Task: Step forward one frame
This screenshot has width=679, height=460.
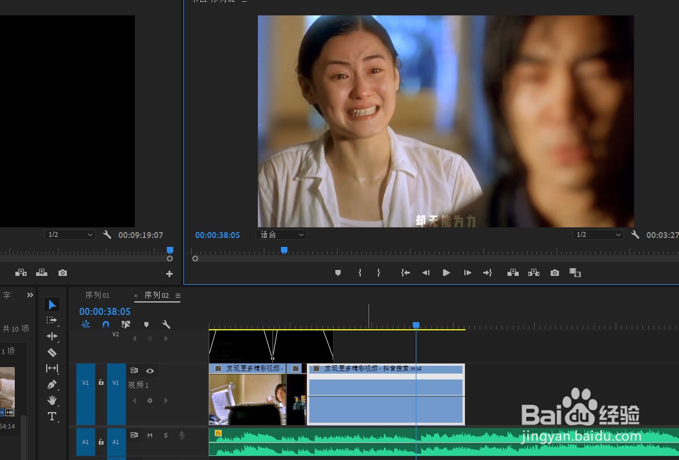Action: pyautogui.click(x=467, y=273)
